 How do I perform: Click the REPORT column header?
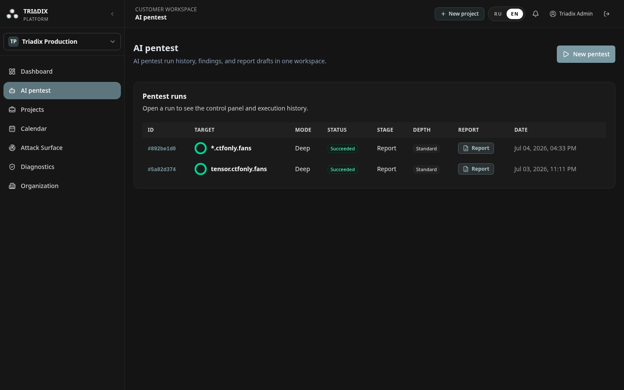[468, 130]
